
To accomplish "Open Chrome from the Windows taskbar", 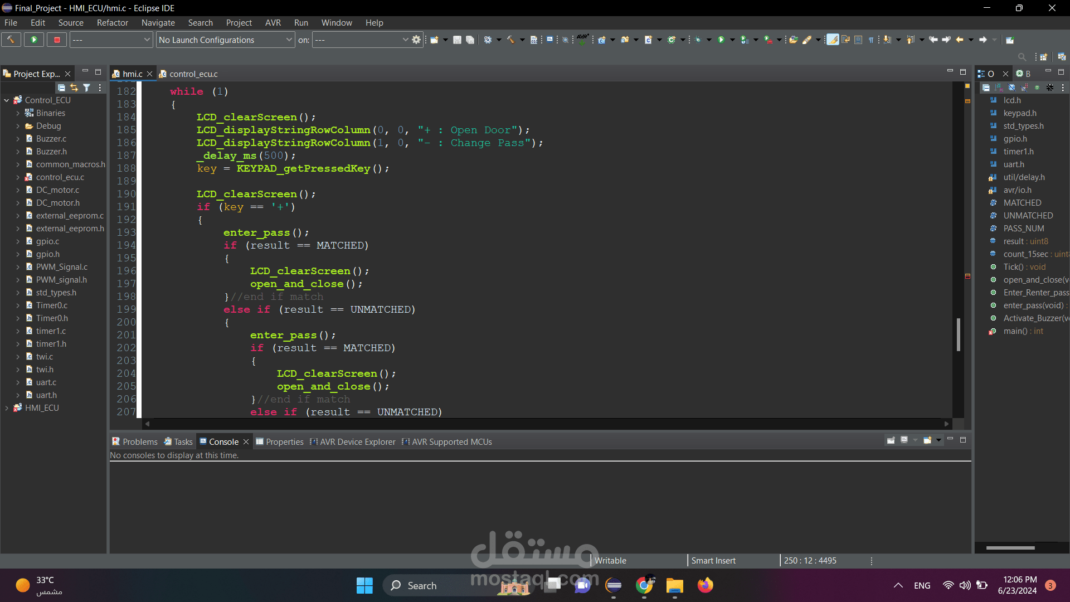I will (644, 585).
